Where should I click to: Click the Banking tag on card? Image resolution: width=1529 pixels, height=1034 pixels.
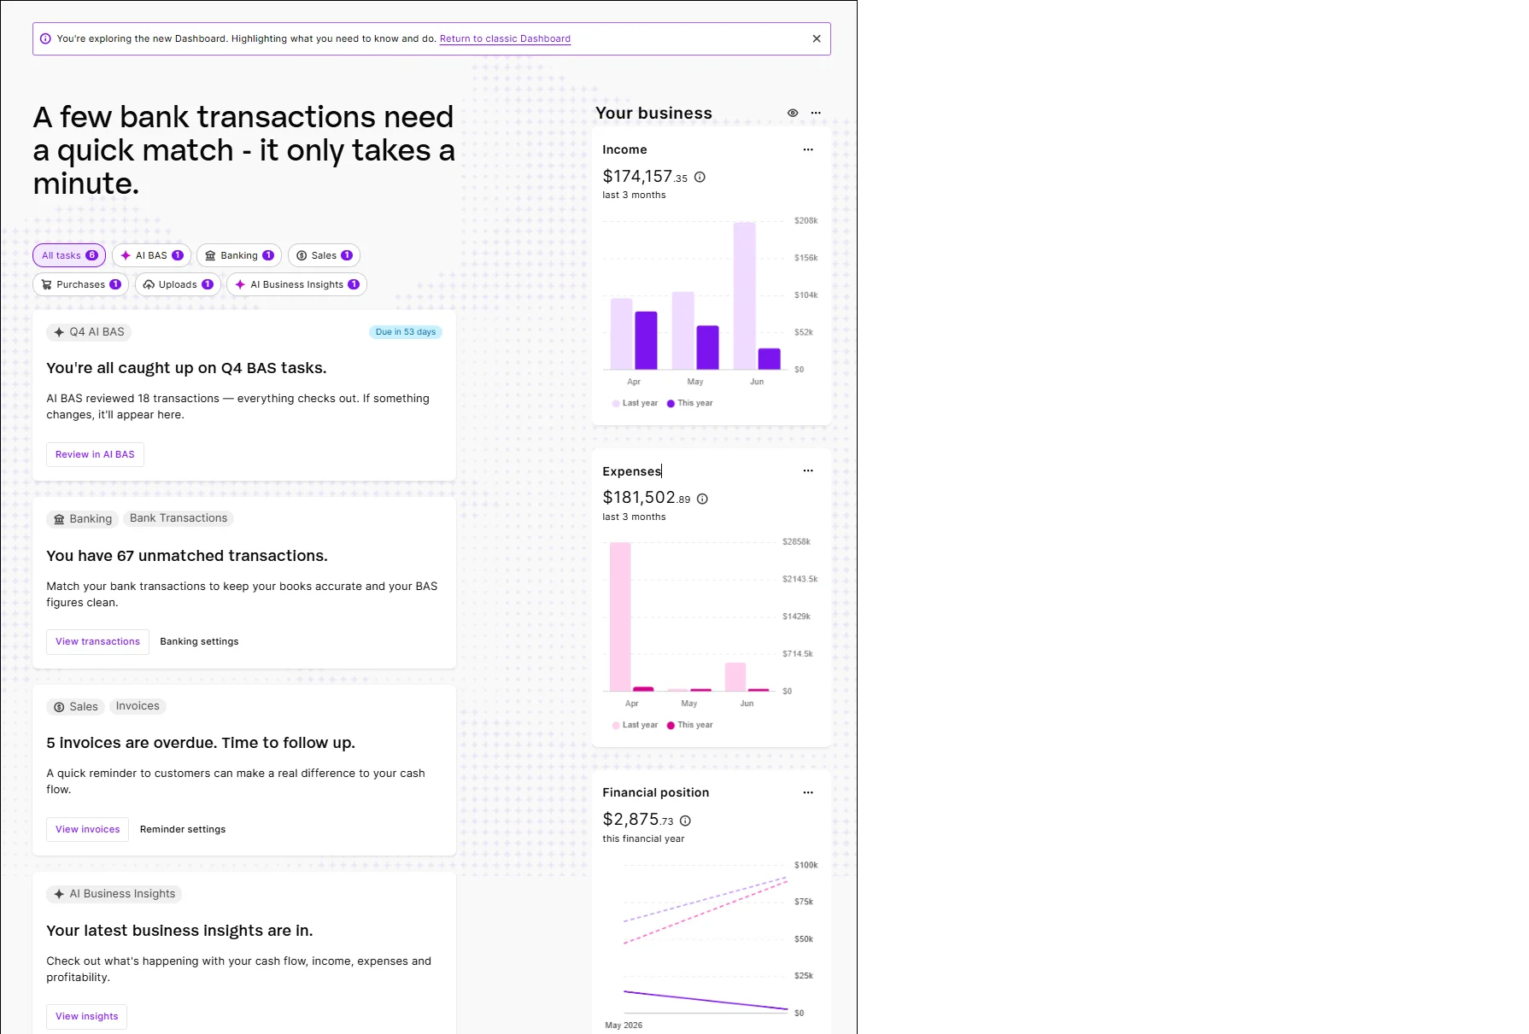[x=82, y=519]
